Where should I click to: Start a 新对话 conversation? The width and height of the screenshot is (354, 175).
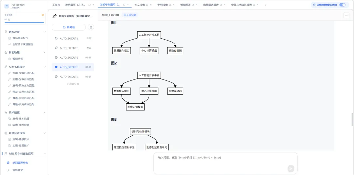click(x=69, y=27)
